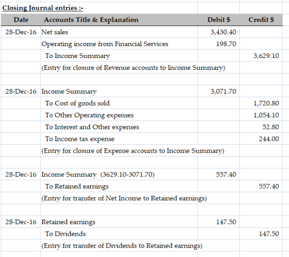Screen dimensions: 289x257
Task: Select the 'Net sales' cell
Action: [55, 32]
